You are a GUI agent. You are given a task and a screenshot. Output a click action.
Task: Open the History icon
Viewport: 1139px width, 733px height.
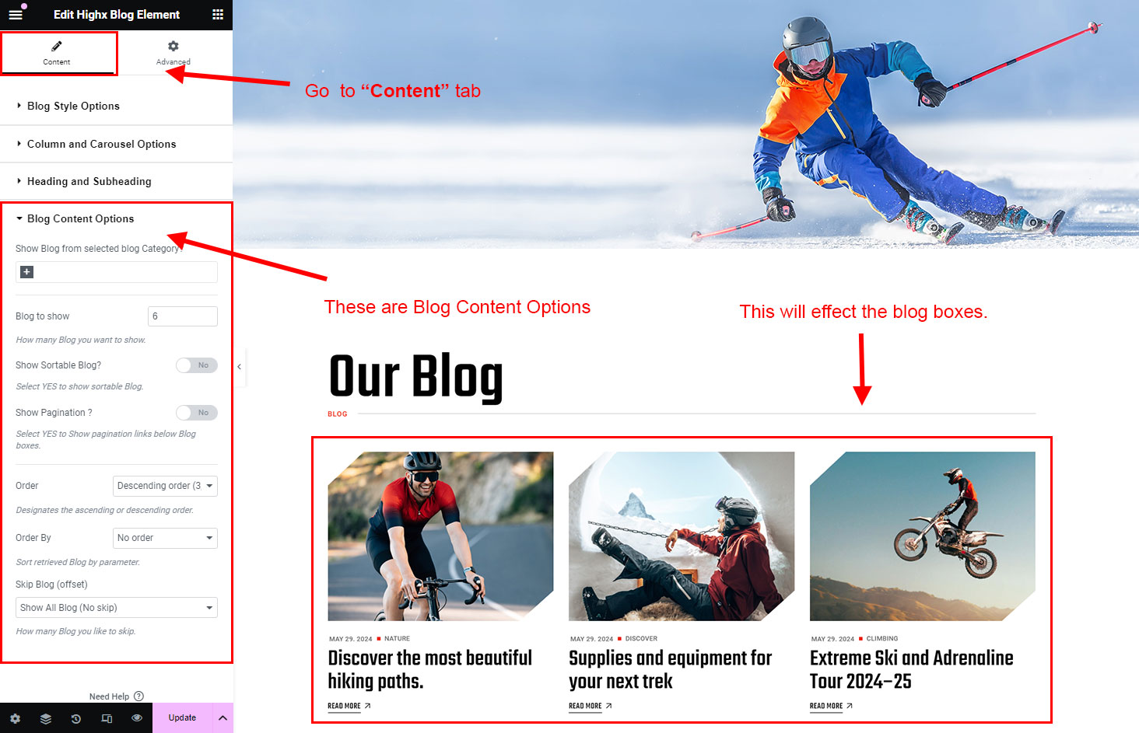click(x=76, y=719)
